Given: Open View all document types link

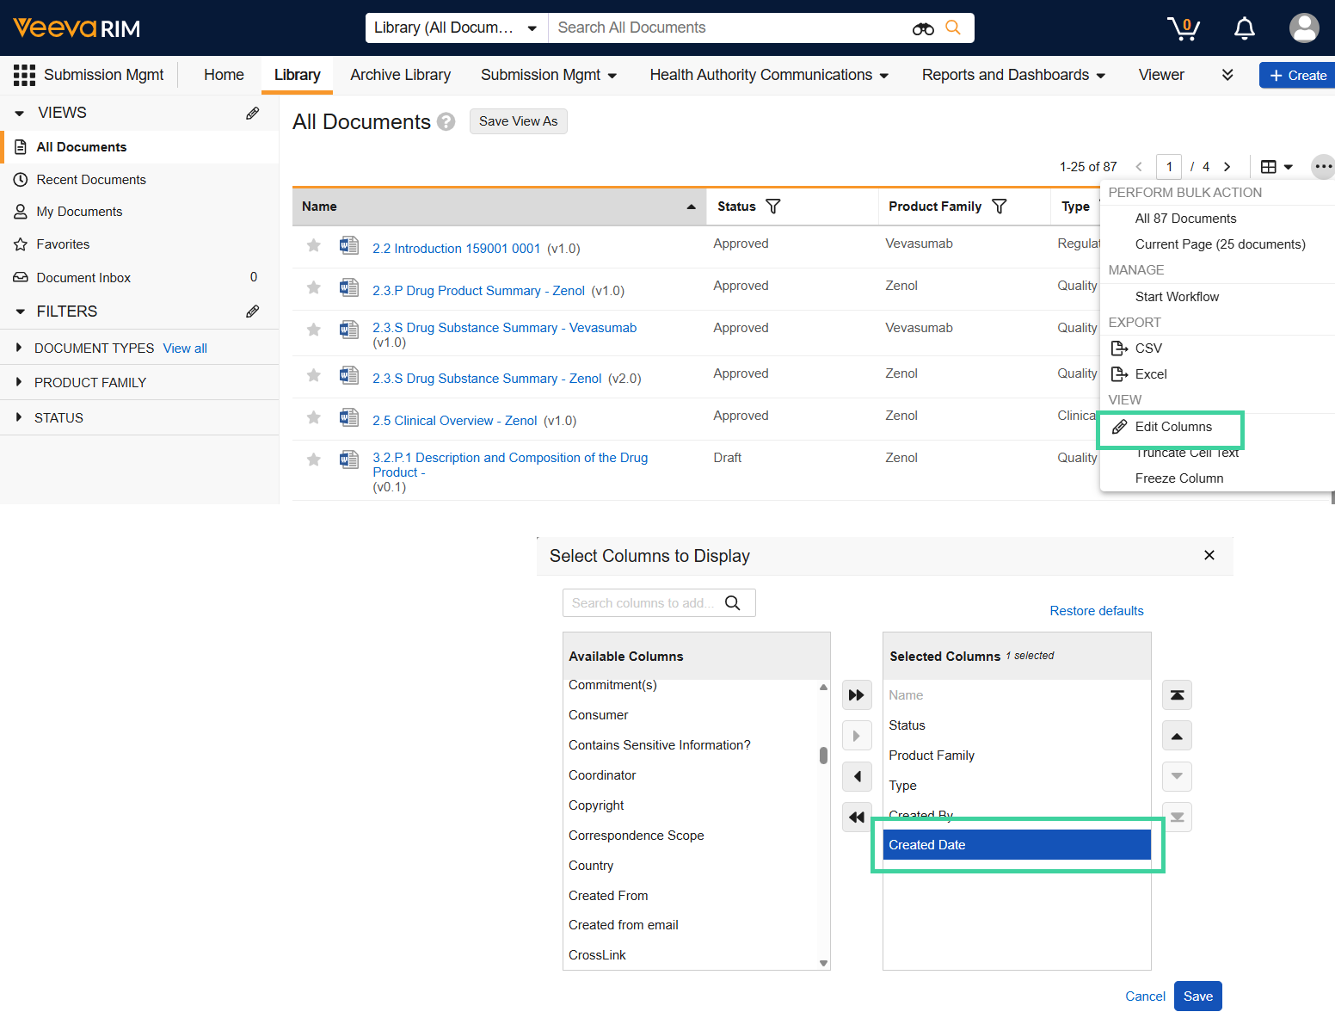Looking at the screenshot, I should pyautogui.click(x=185, y=349).
